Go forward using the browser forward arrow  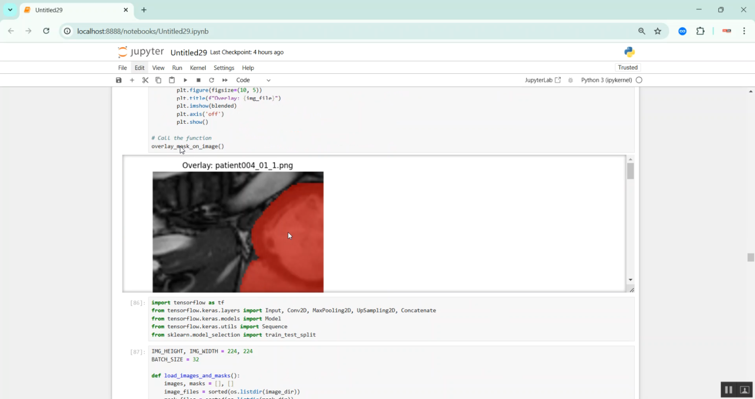tap(29, 31)
